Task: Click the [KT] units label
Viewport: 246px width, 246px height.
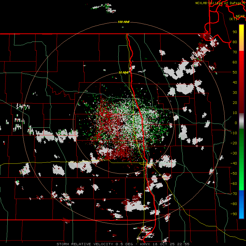Action: click(233, 19)
